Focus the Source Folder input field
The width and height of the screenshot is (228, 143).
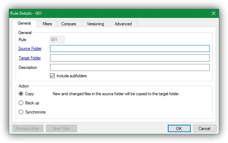click(x=130, y=48)
